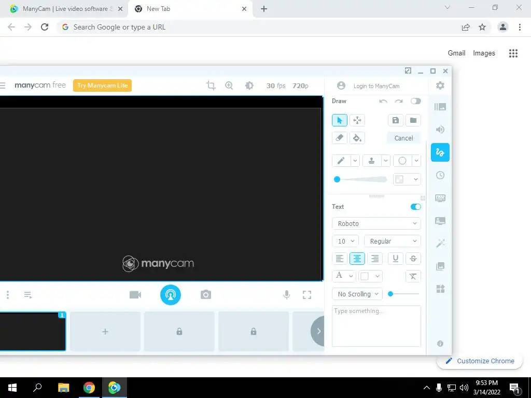Open the Chroma Key sidebar panel

440,198
